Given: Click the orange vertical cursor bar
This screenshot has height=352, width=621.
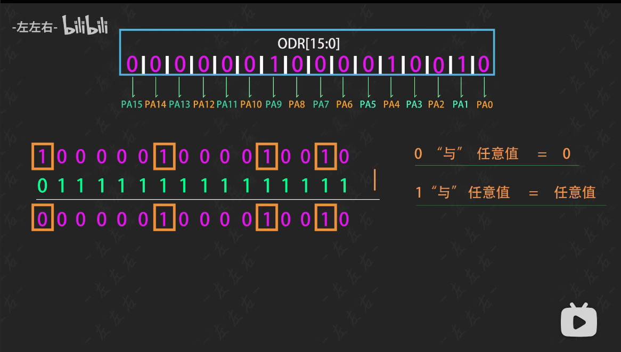Looking at the screenshot, I should point(375,179).
